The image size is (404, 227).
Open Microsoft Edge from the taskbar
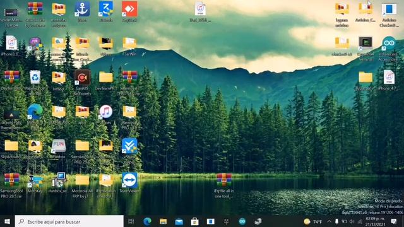point(147,221)
